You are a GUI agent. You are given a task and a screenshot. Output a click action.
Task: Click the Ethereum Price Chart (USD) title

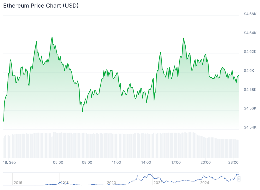(41, 6)
